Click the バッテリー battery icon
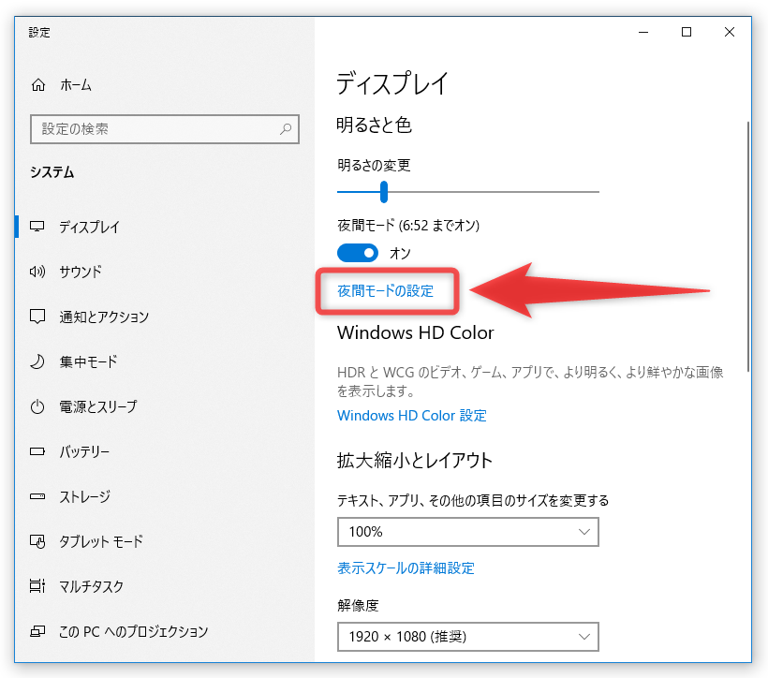This screenshot has height=678, width=768. 37,451
